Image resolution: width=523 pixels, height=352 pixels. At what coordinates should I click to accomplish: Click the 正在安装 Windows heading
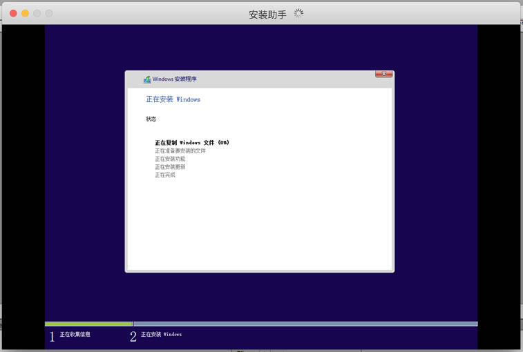(173, 99)
